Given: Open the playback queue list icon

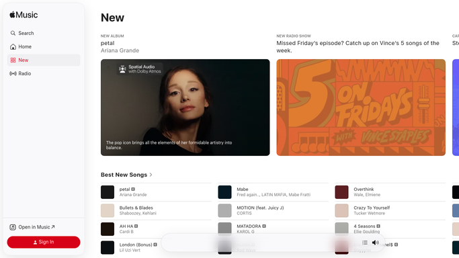Looking at the screenshot, I should [365, 243].
